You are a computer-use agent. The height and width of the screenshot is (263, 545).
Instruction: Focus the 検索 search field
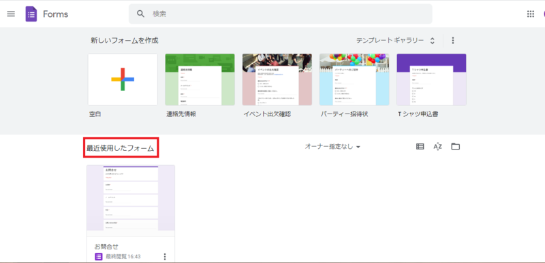tap(281, 14)
